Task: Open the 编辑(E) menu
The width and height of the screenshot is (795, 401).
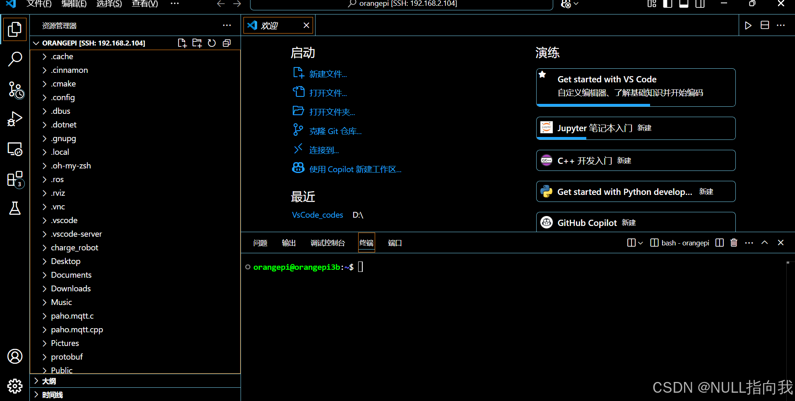Action: point(74,4)
